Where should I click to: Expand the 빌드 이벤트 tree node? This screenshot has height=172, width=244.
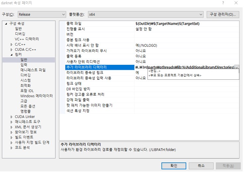click(x=11, y=137)
